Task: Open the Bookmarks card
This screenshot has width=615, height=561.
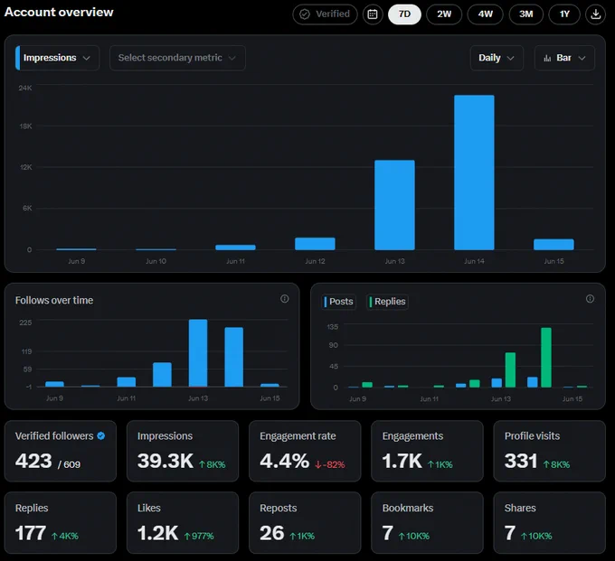Action: (427, 523)
